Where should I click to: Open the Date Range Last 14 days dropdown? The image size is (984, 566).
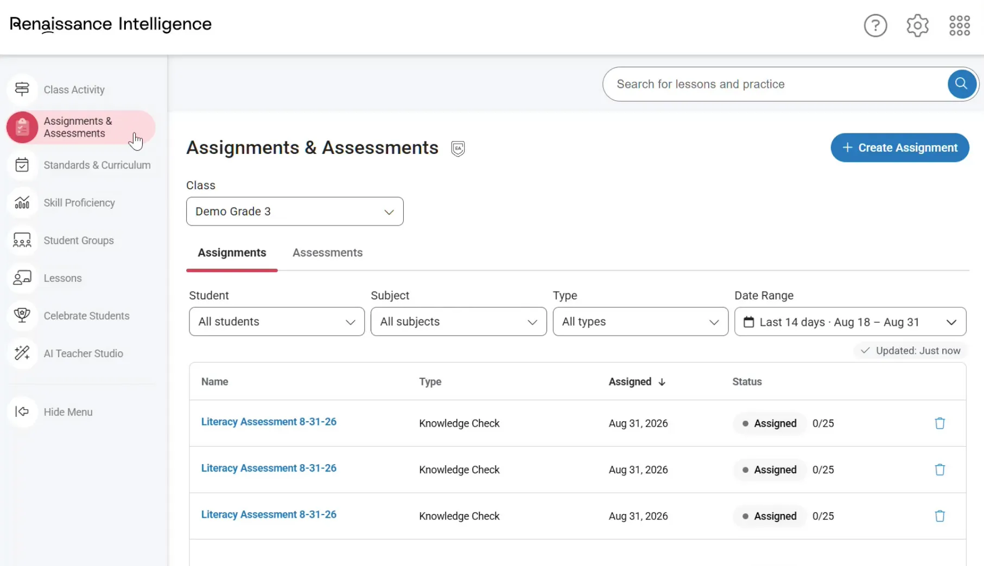[850, 321]
